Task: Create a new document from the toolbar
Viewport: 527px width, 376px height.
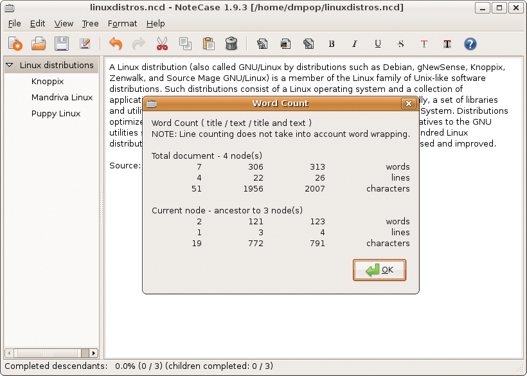Action: 15,44
